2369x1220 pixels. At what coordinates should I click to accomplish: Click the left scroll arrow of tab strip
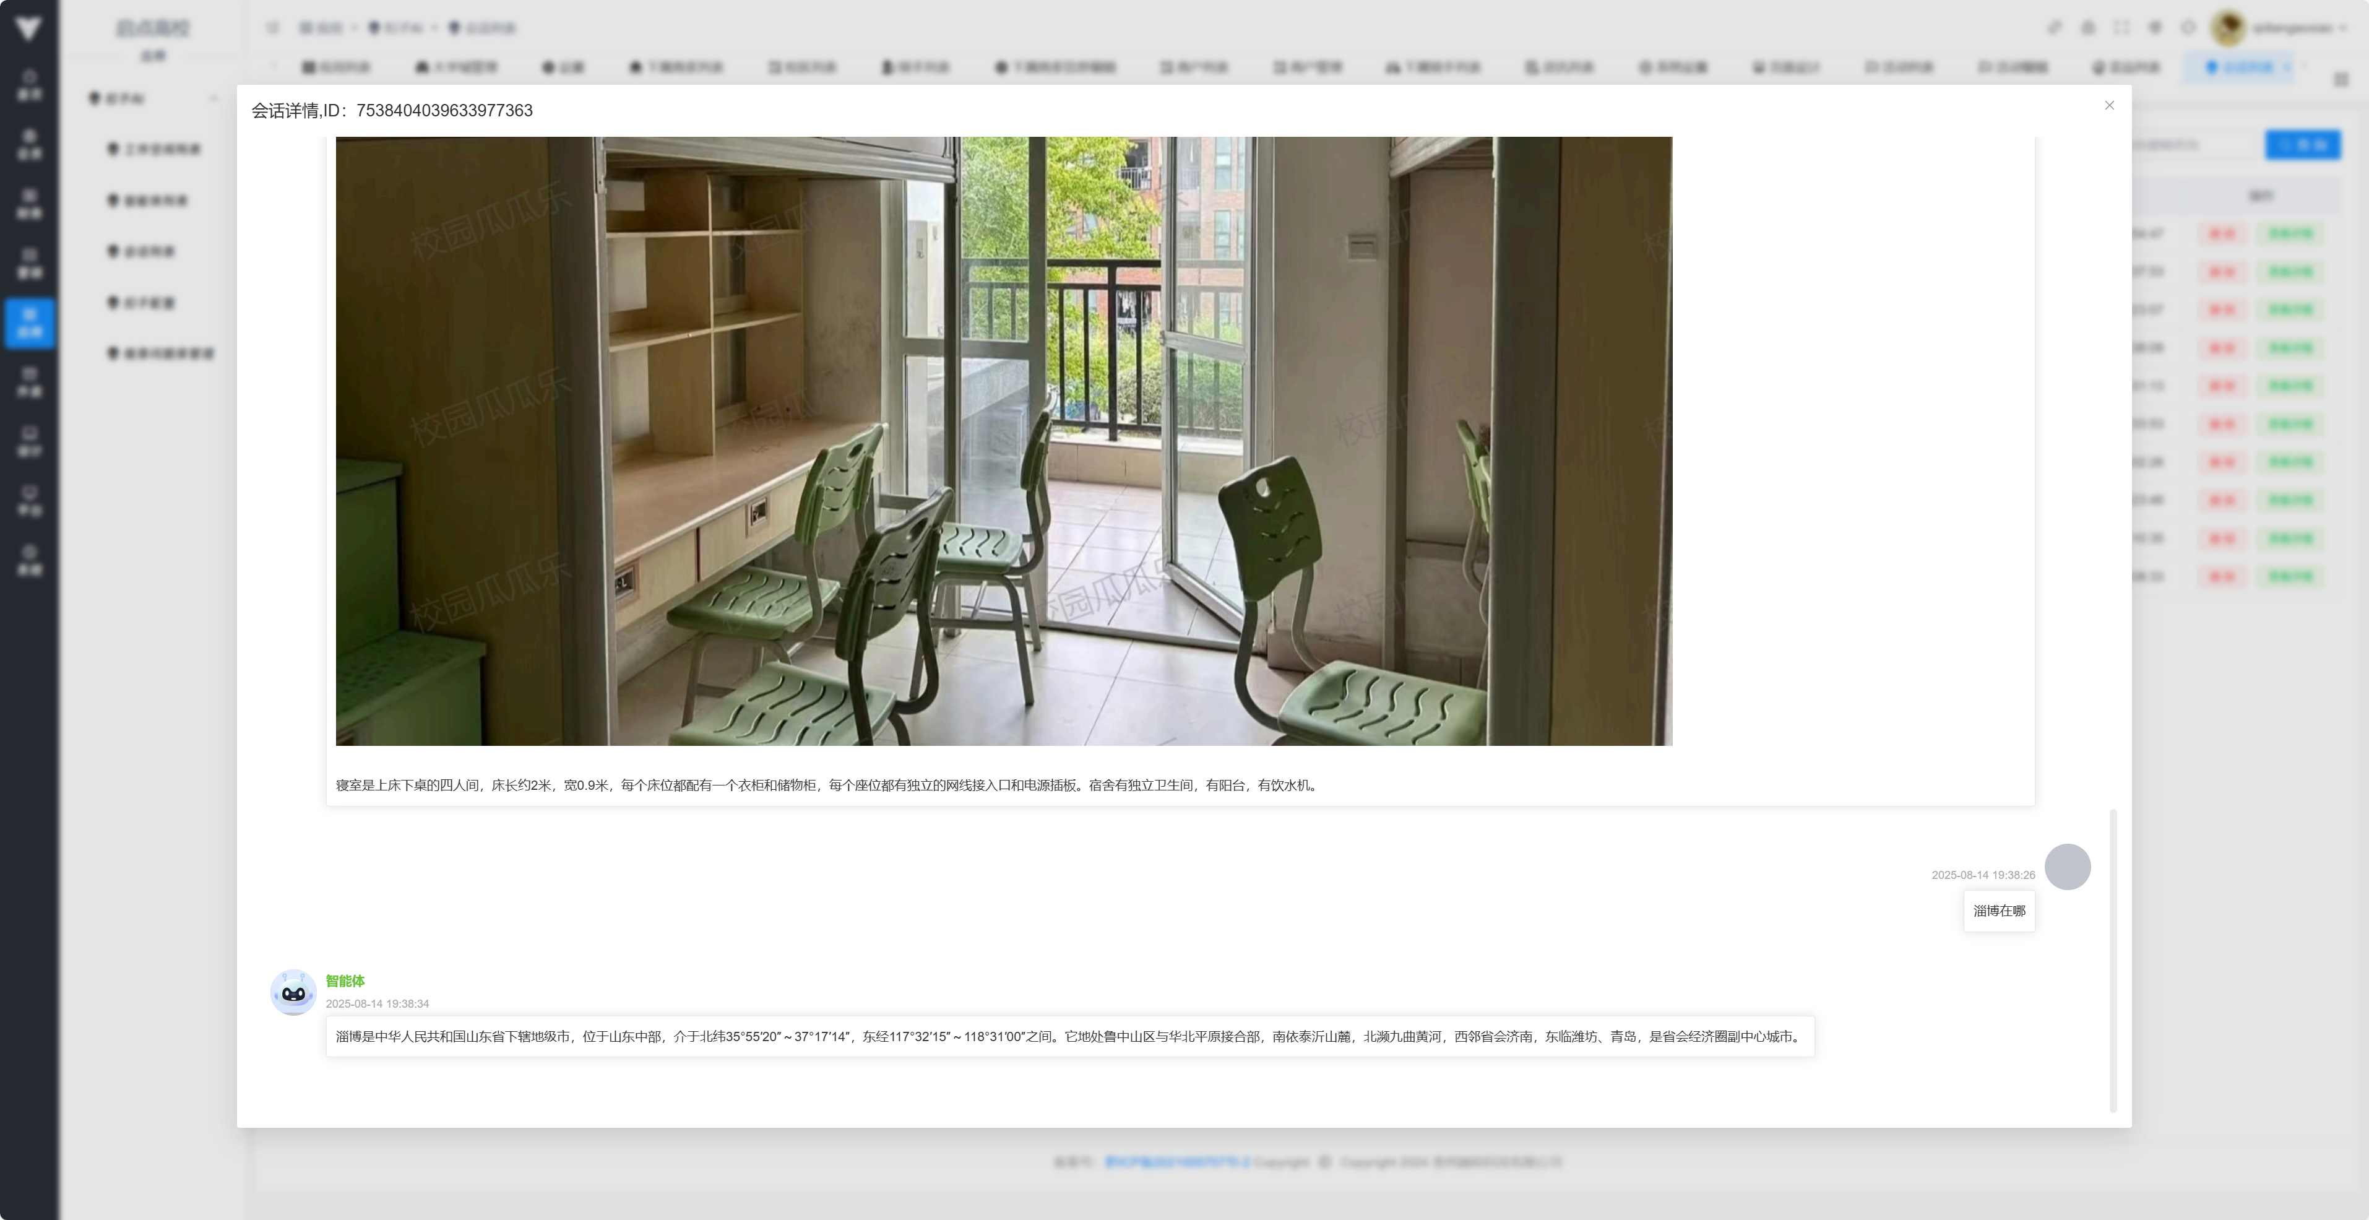coord(273,66)
